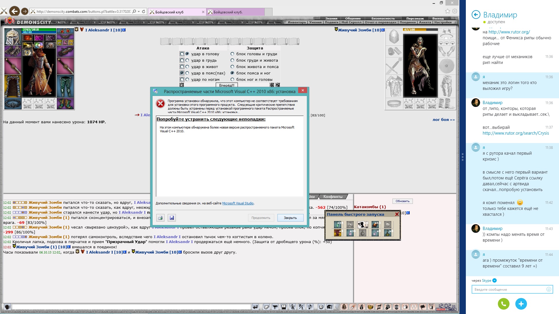Open the Microsoft Visual Studio link
559x314 pixels.
(x=238, y=203)
